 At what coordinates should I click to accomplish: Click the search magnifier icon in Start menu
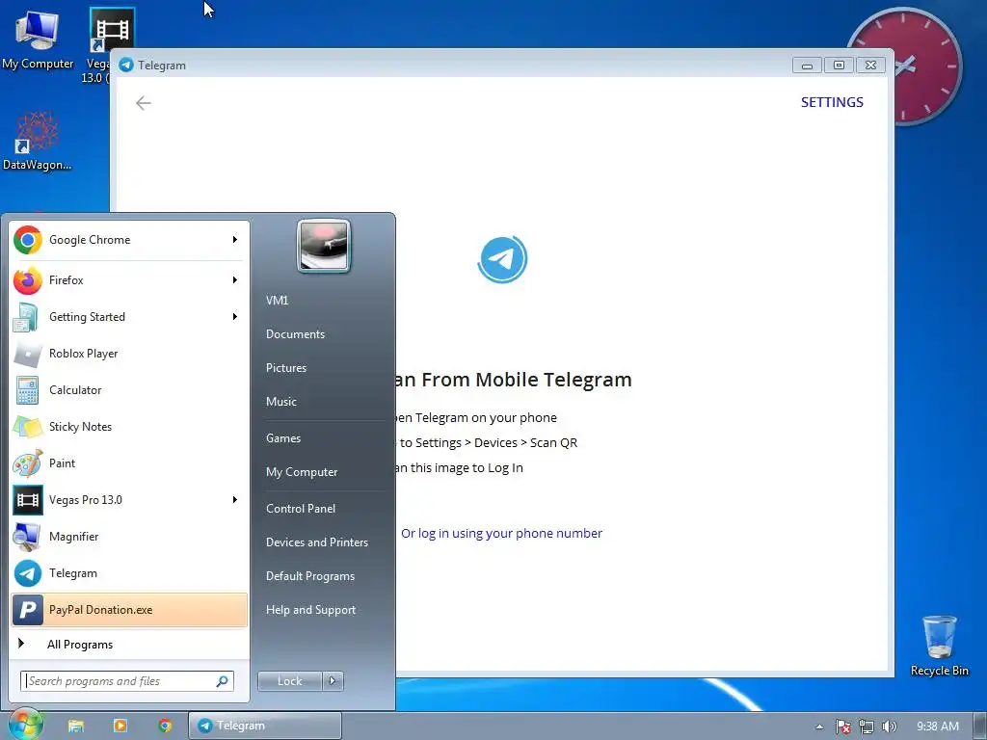coord(223,681)
